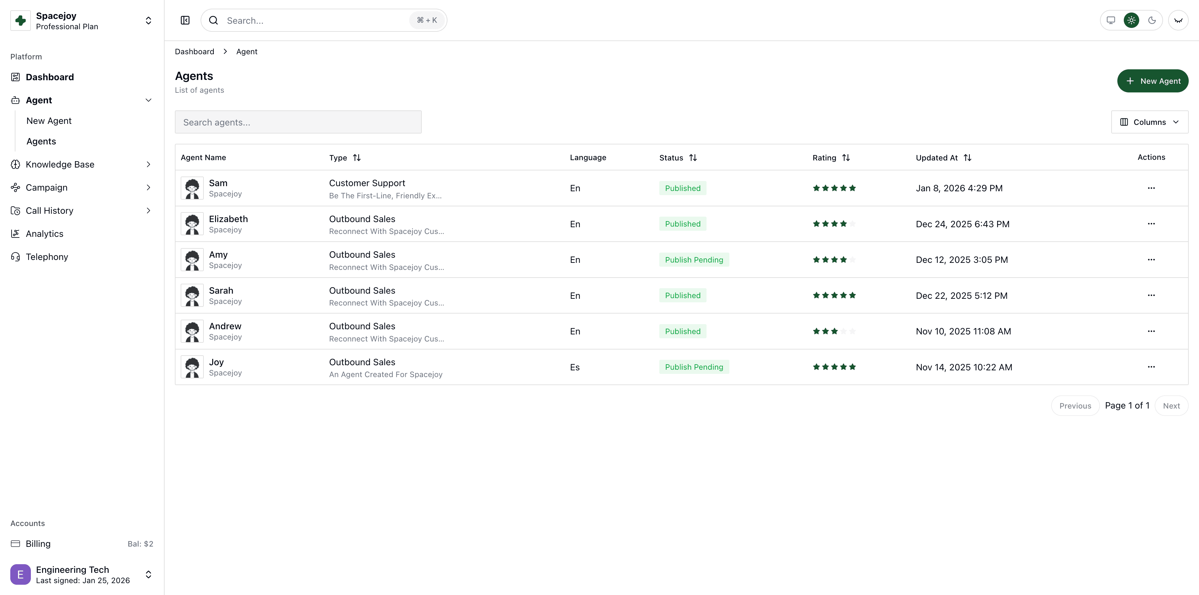Click the New Agent green button
Viewport: 1199px width, 595px height.
(x=1152, y=81)
